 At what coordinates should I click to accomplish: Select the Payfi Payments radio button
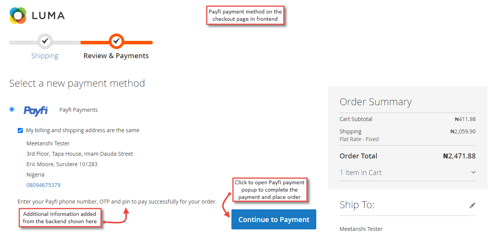pos(12,109)
